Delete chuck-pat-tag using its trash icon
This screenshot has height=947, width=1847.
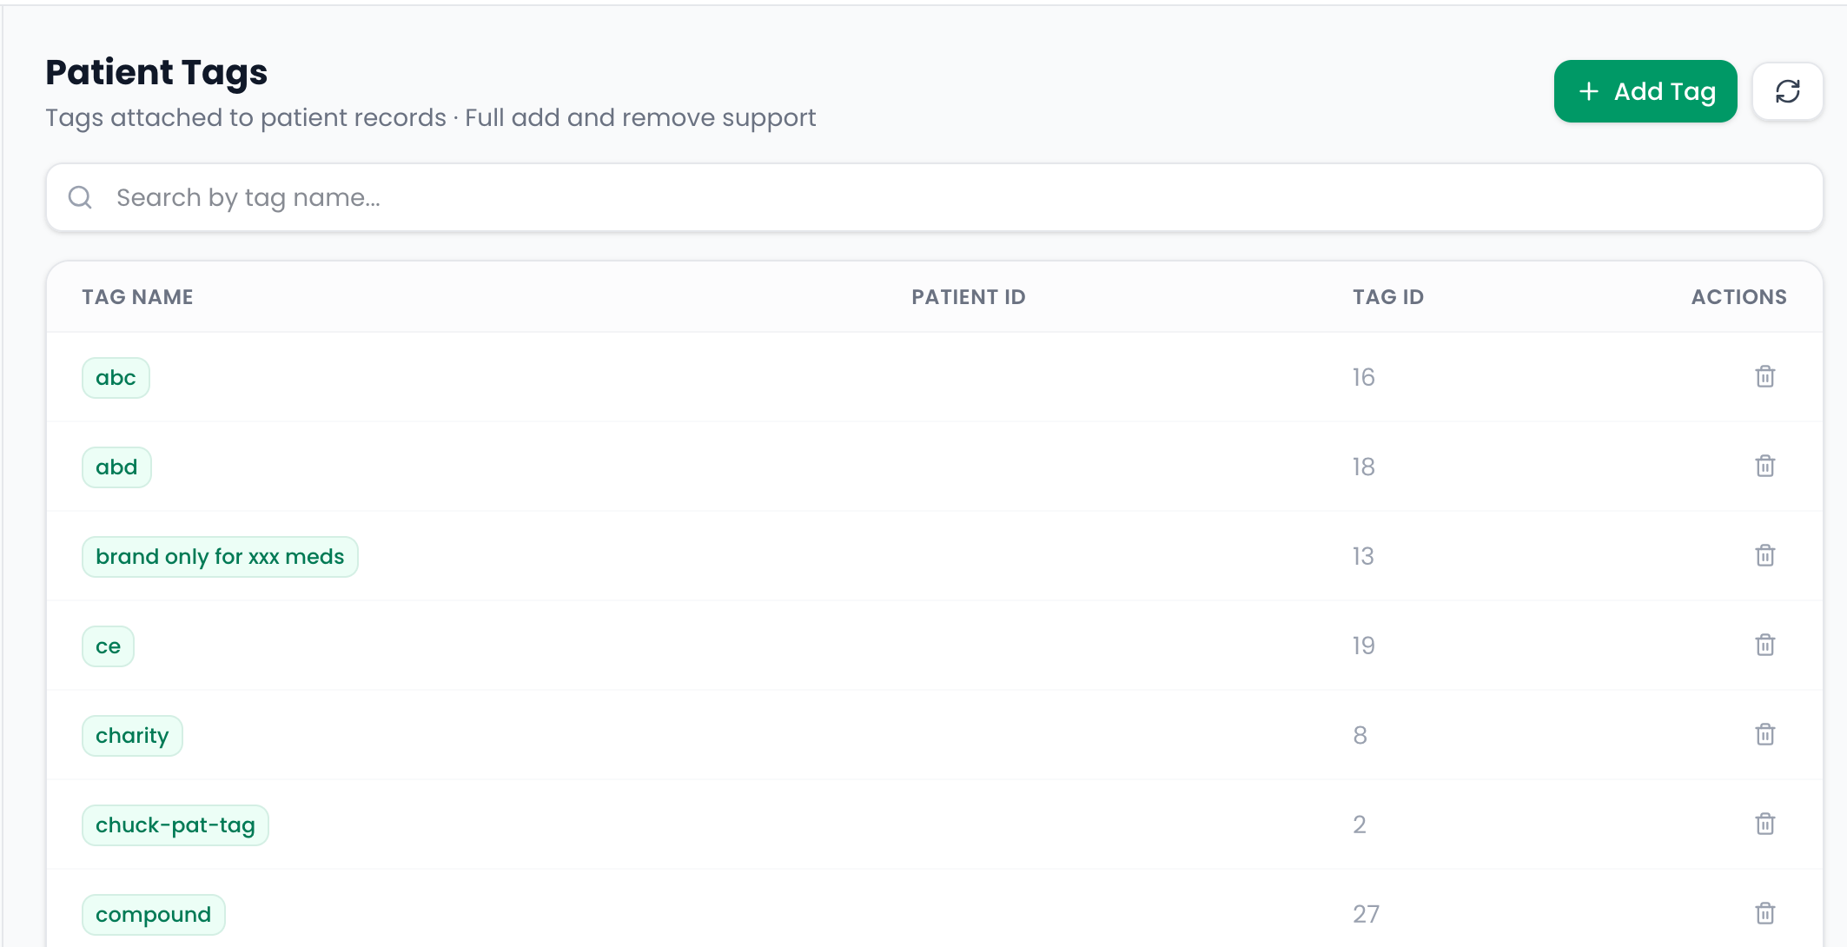tap(1764, 824)
